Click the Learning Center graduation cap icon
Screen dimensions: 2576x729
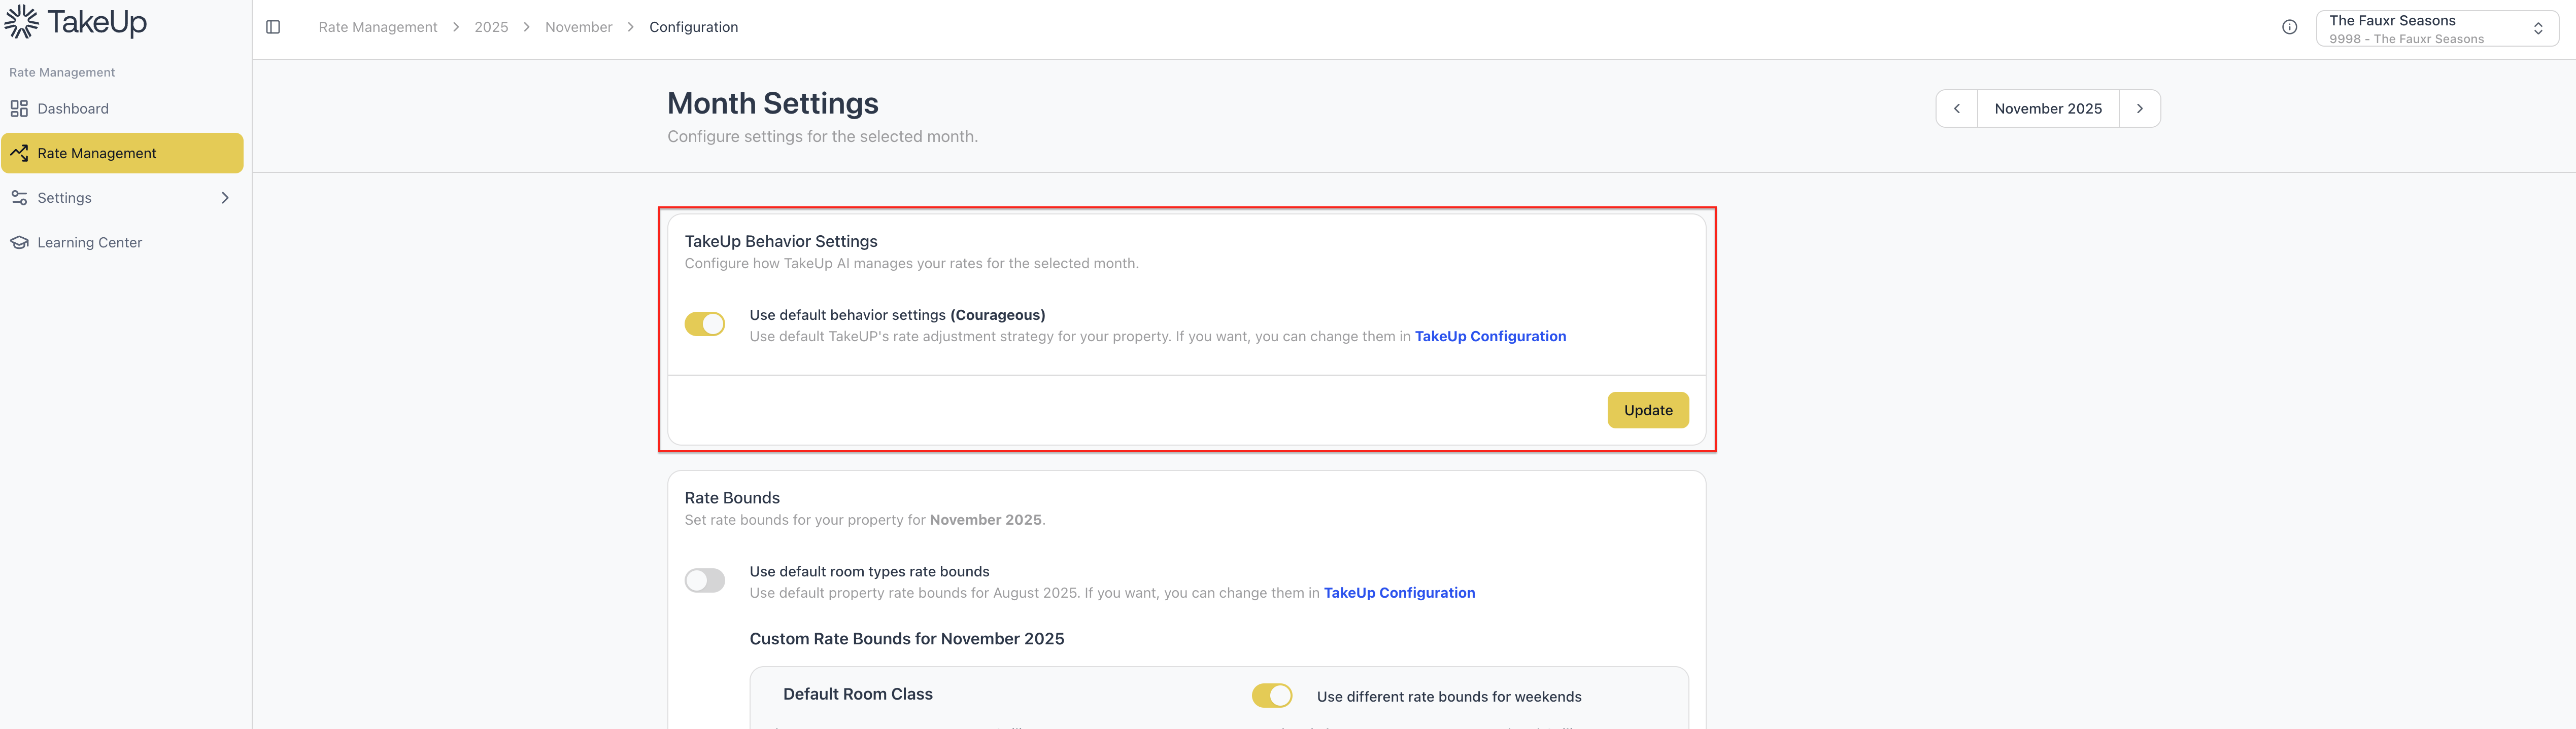(19, 243)
